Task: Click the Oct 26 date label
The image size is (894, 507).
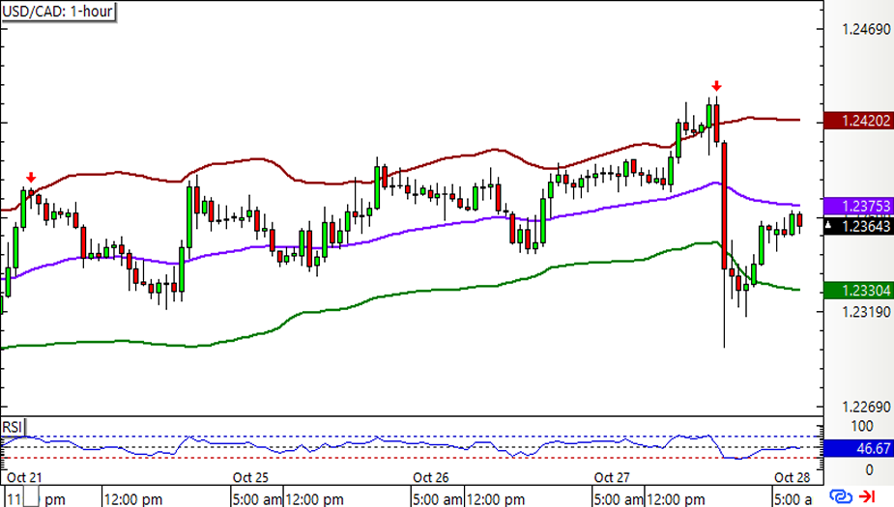Action: pos(430,477)
